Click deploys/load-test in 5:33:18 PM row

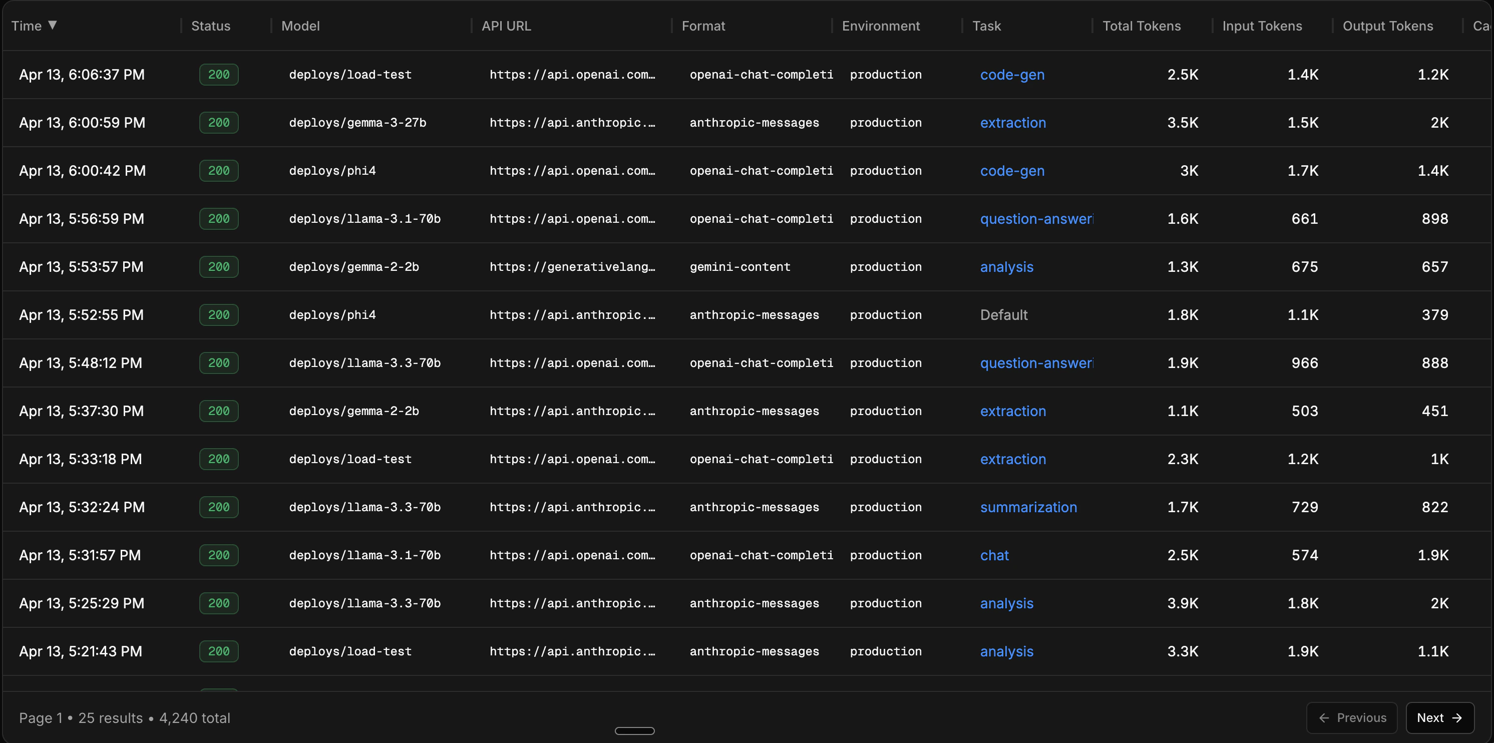coord(350,460)
